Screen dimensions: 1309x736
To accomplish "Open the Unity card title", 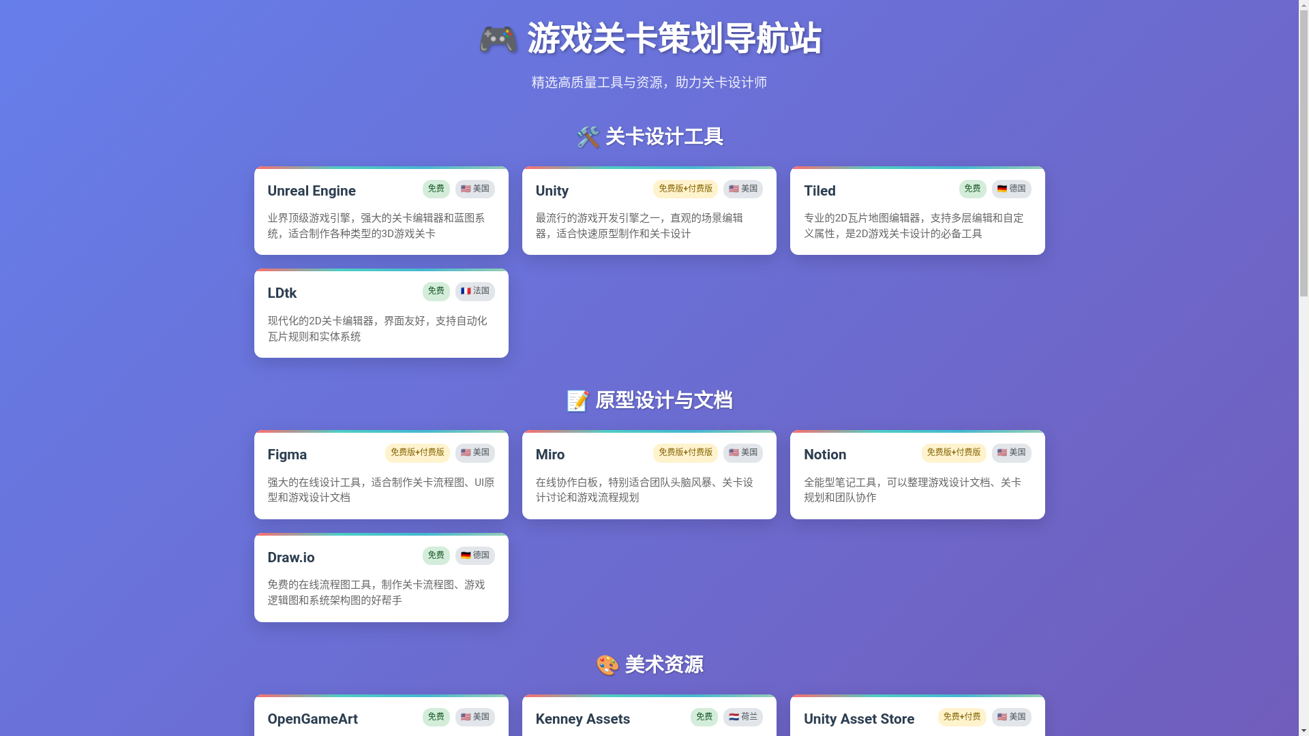I will click(552, 191).
